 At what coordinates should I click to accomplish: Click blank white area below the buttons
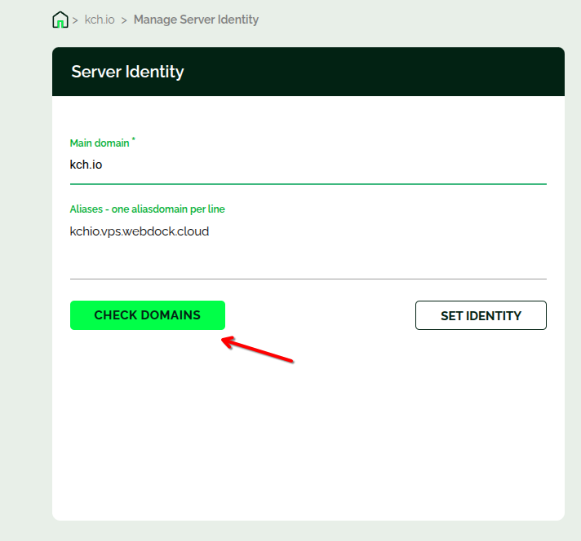pyautogui.click(x=308, y=432)
